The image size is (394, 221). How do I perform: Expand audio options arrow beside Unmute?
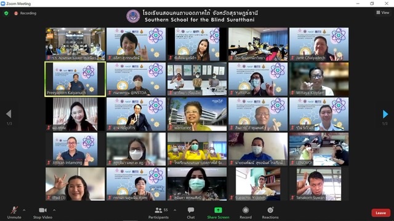[24, 210]
